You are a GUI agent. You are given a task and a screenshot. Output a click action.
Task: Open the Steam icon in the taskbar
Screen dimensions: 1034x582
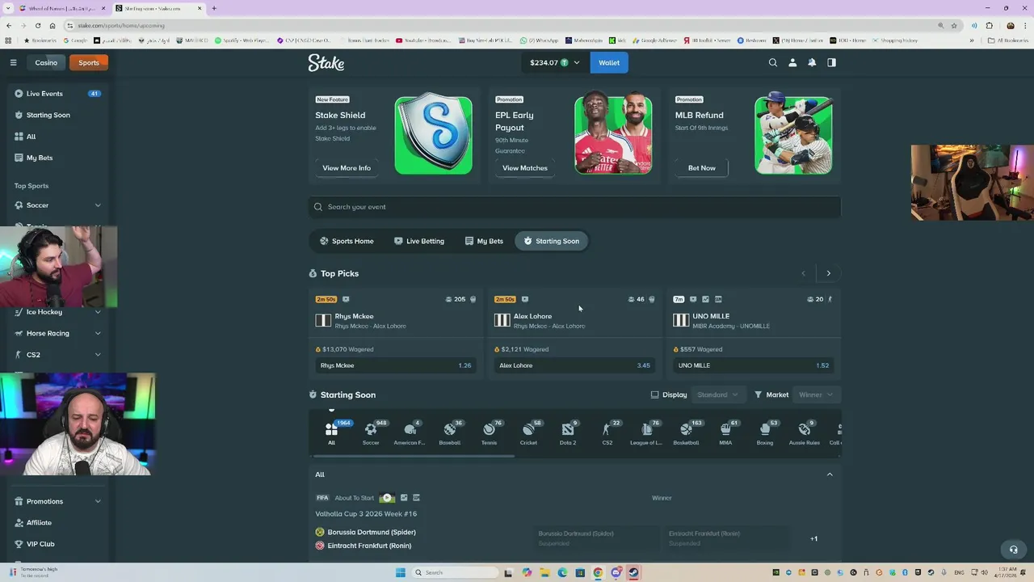633,572
